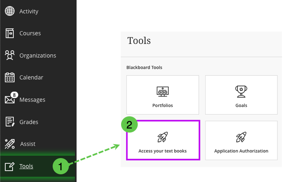Screen dimensions: 284x182
Task: Open the Messages label in the sidebar
Action: pos(32,100)
